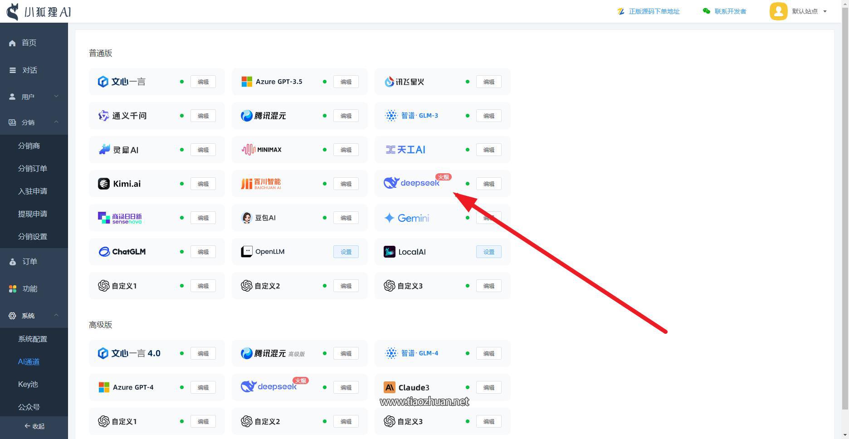The height and width of the screenshot is (439, 849).
Task: Edit the deepseek channel in 普通版
Action: (x=489, y=184)
